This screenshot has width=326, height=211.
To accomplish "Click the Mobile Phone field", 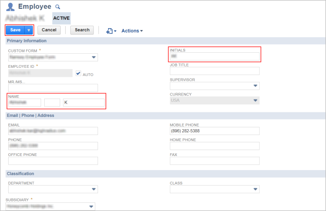I will point(214,131).
